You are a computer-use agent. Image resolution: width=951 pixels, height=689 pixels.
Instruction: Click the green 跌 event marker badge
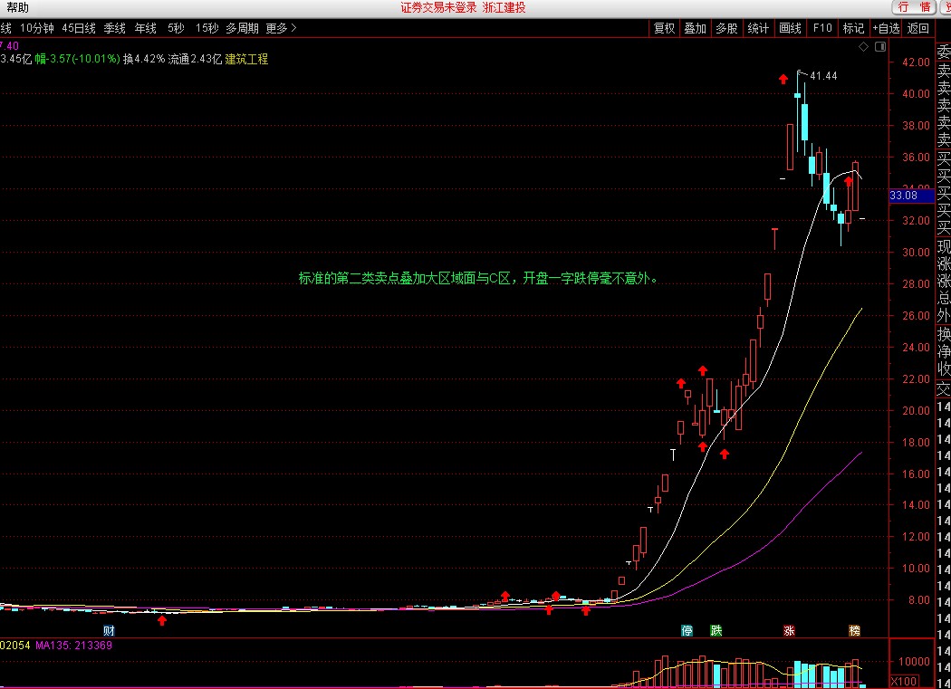click(716, 631)
